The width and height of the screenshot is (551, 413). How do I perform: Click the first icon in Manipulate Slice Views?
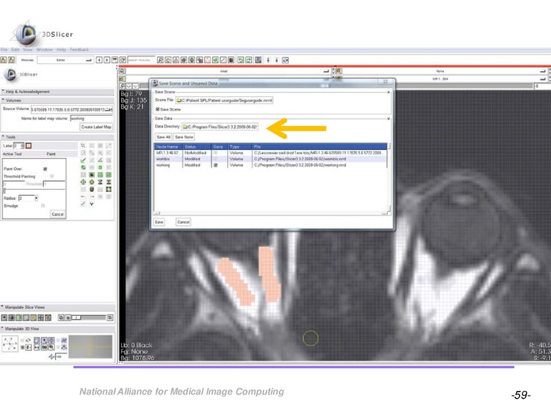tap(4, 317)
